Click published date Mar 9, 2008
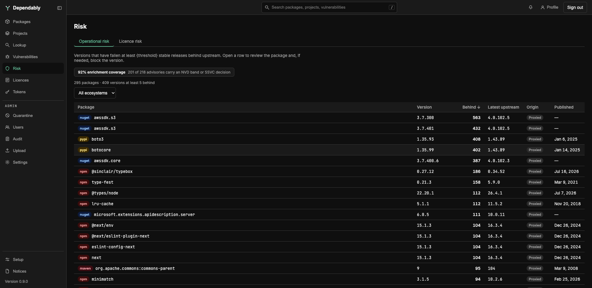 (566, 268)
